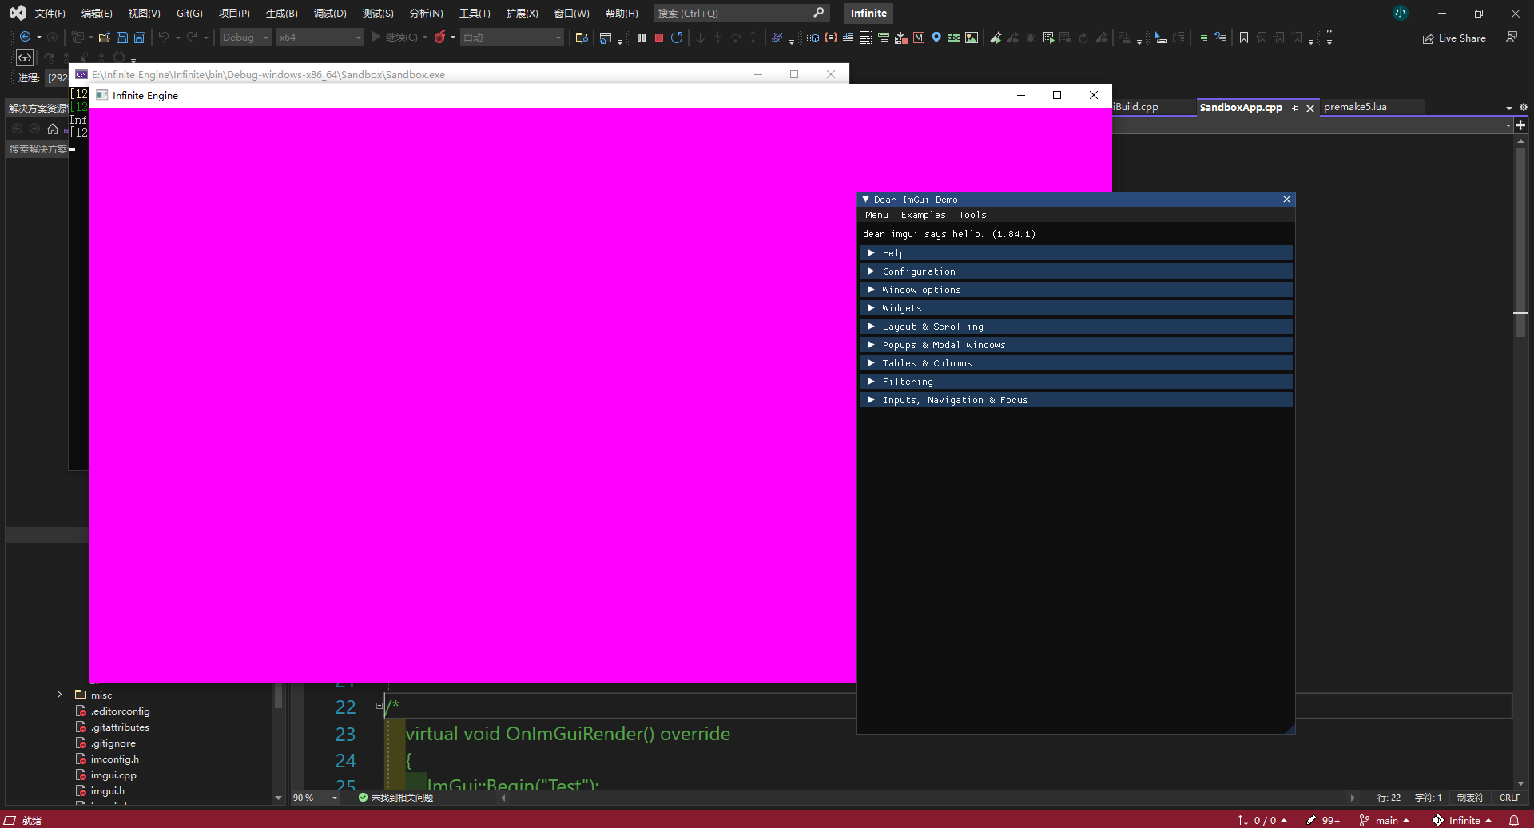Open the zoom 90 % dropdown
Screen dimensions: 1534x828
tap(316, 798)
